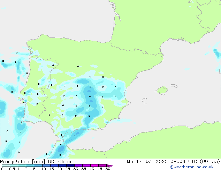Screen dimensions: 221x170
Task: Click the "10" legend scale label
Action: tap(44, 169)
